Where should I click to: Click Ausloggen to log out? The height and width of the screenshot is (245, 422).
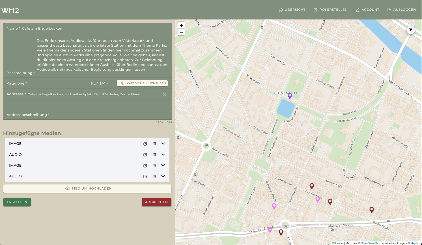(401, 10)
